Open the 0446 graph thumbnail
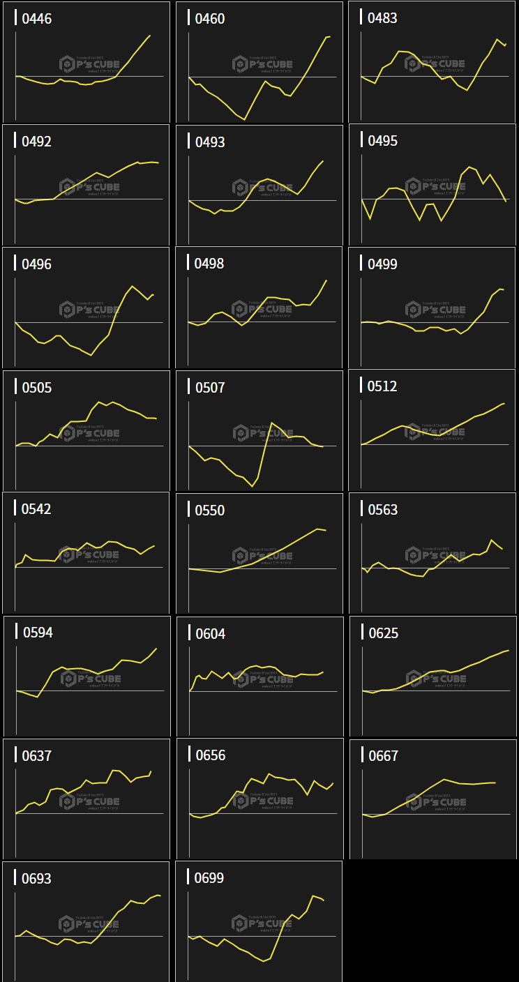Viewport: 519px width, 982px height. coord(86,62)
